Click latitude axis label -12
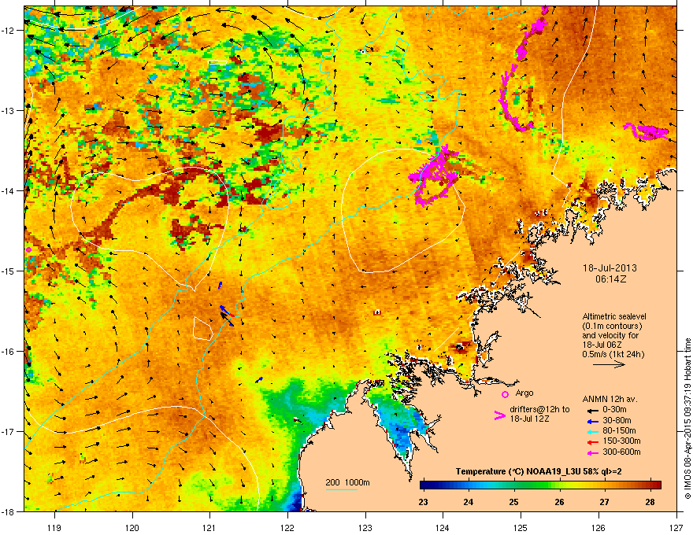The height and width of the screenshot is (535, 693). [9, 31]
